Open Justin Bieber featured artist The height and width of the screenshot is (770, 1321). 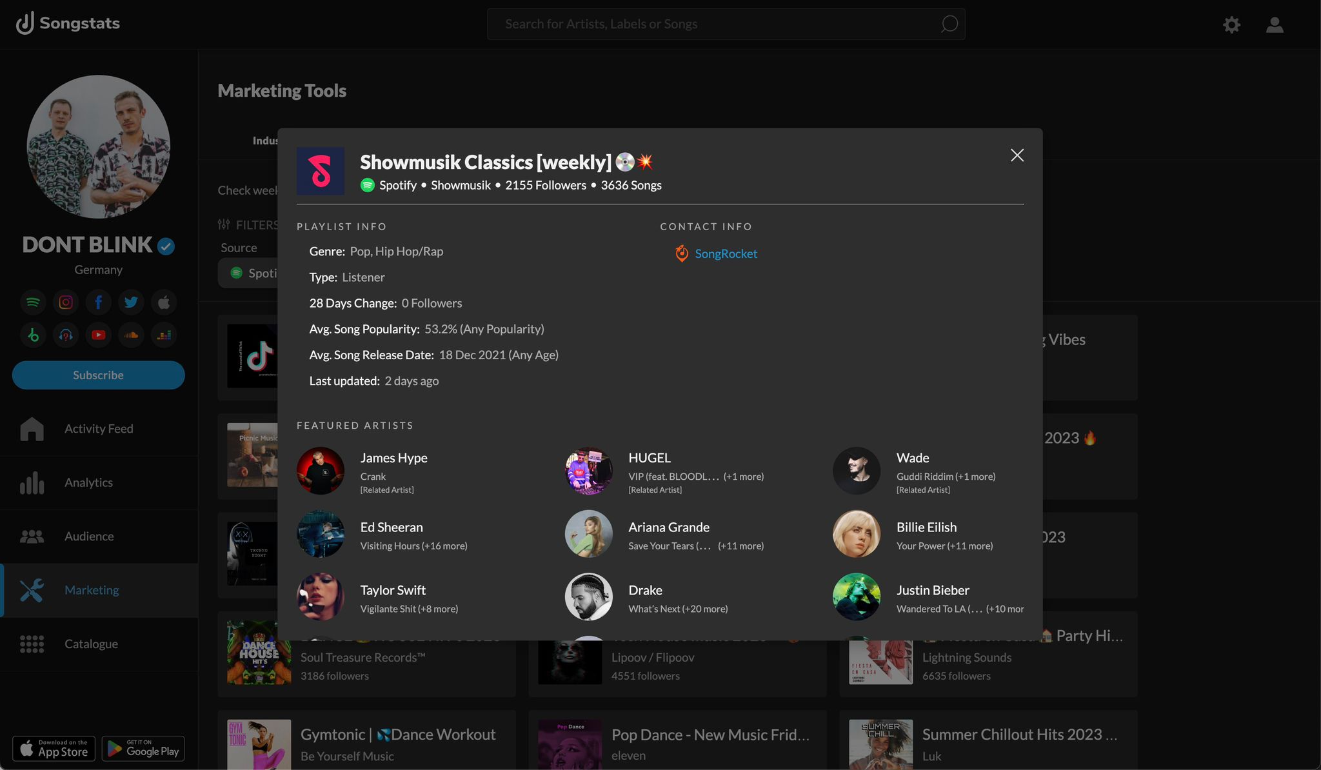click(x=933, y=590)
